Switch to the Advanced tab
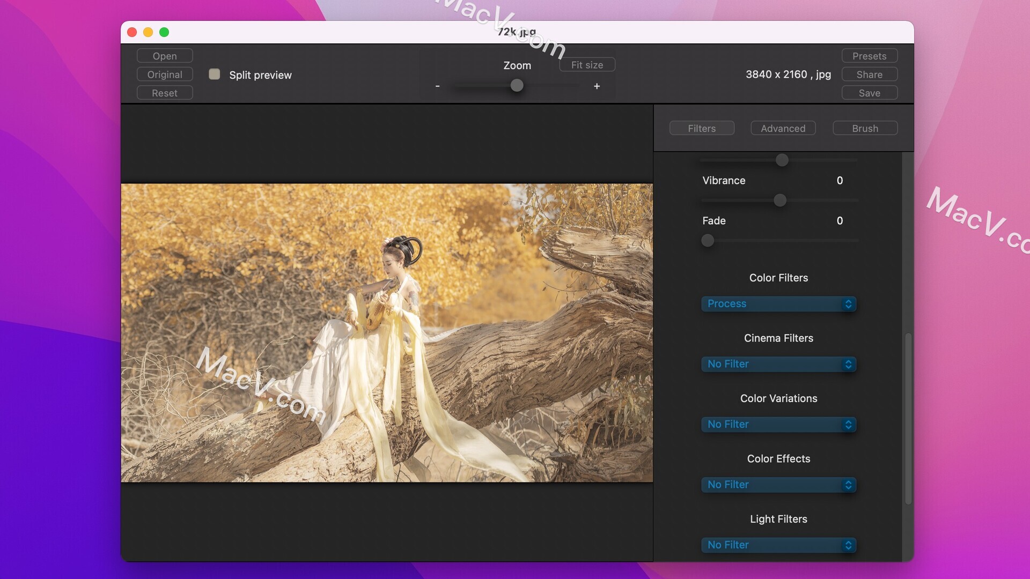 783,128
